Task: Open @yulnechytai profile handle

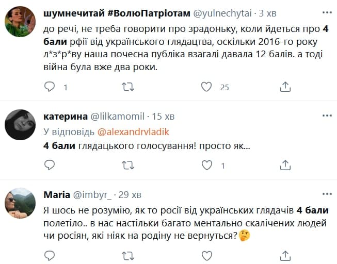Action: tap(222, 13)
